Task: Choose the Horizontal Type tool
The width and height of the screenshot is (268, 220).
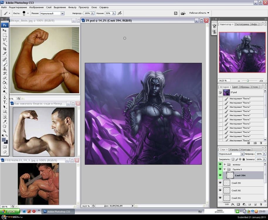Action: tap(5, 102)
